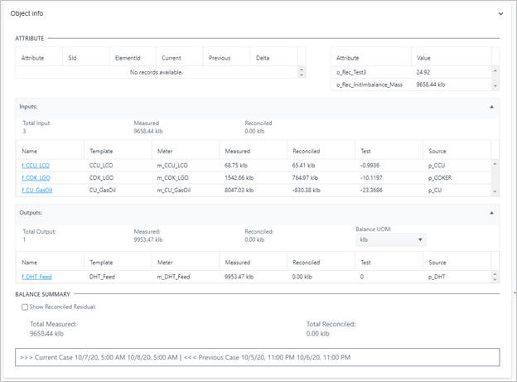Collapse the Outputs section arrow
517x382 pixels.
(x=491, y=213)
